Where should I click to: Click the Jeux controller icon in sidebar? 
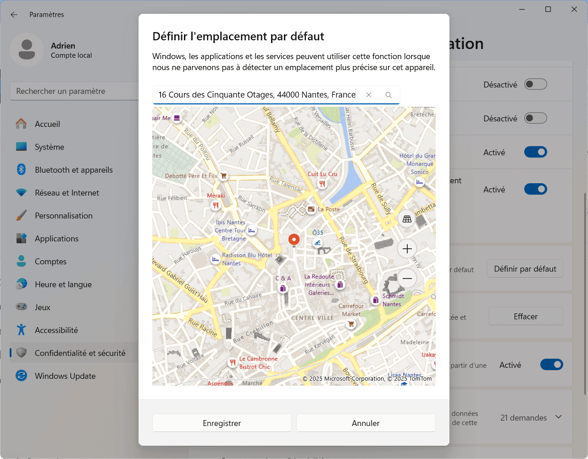22,307
